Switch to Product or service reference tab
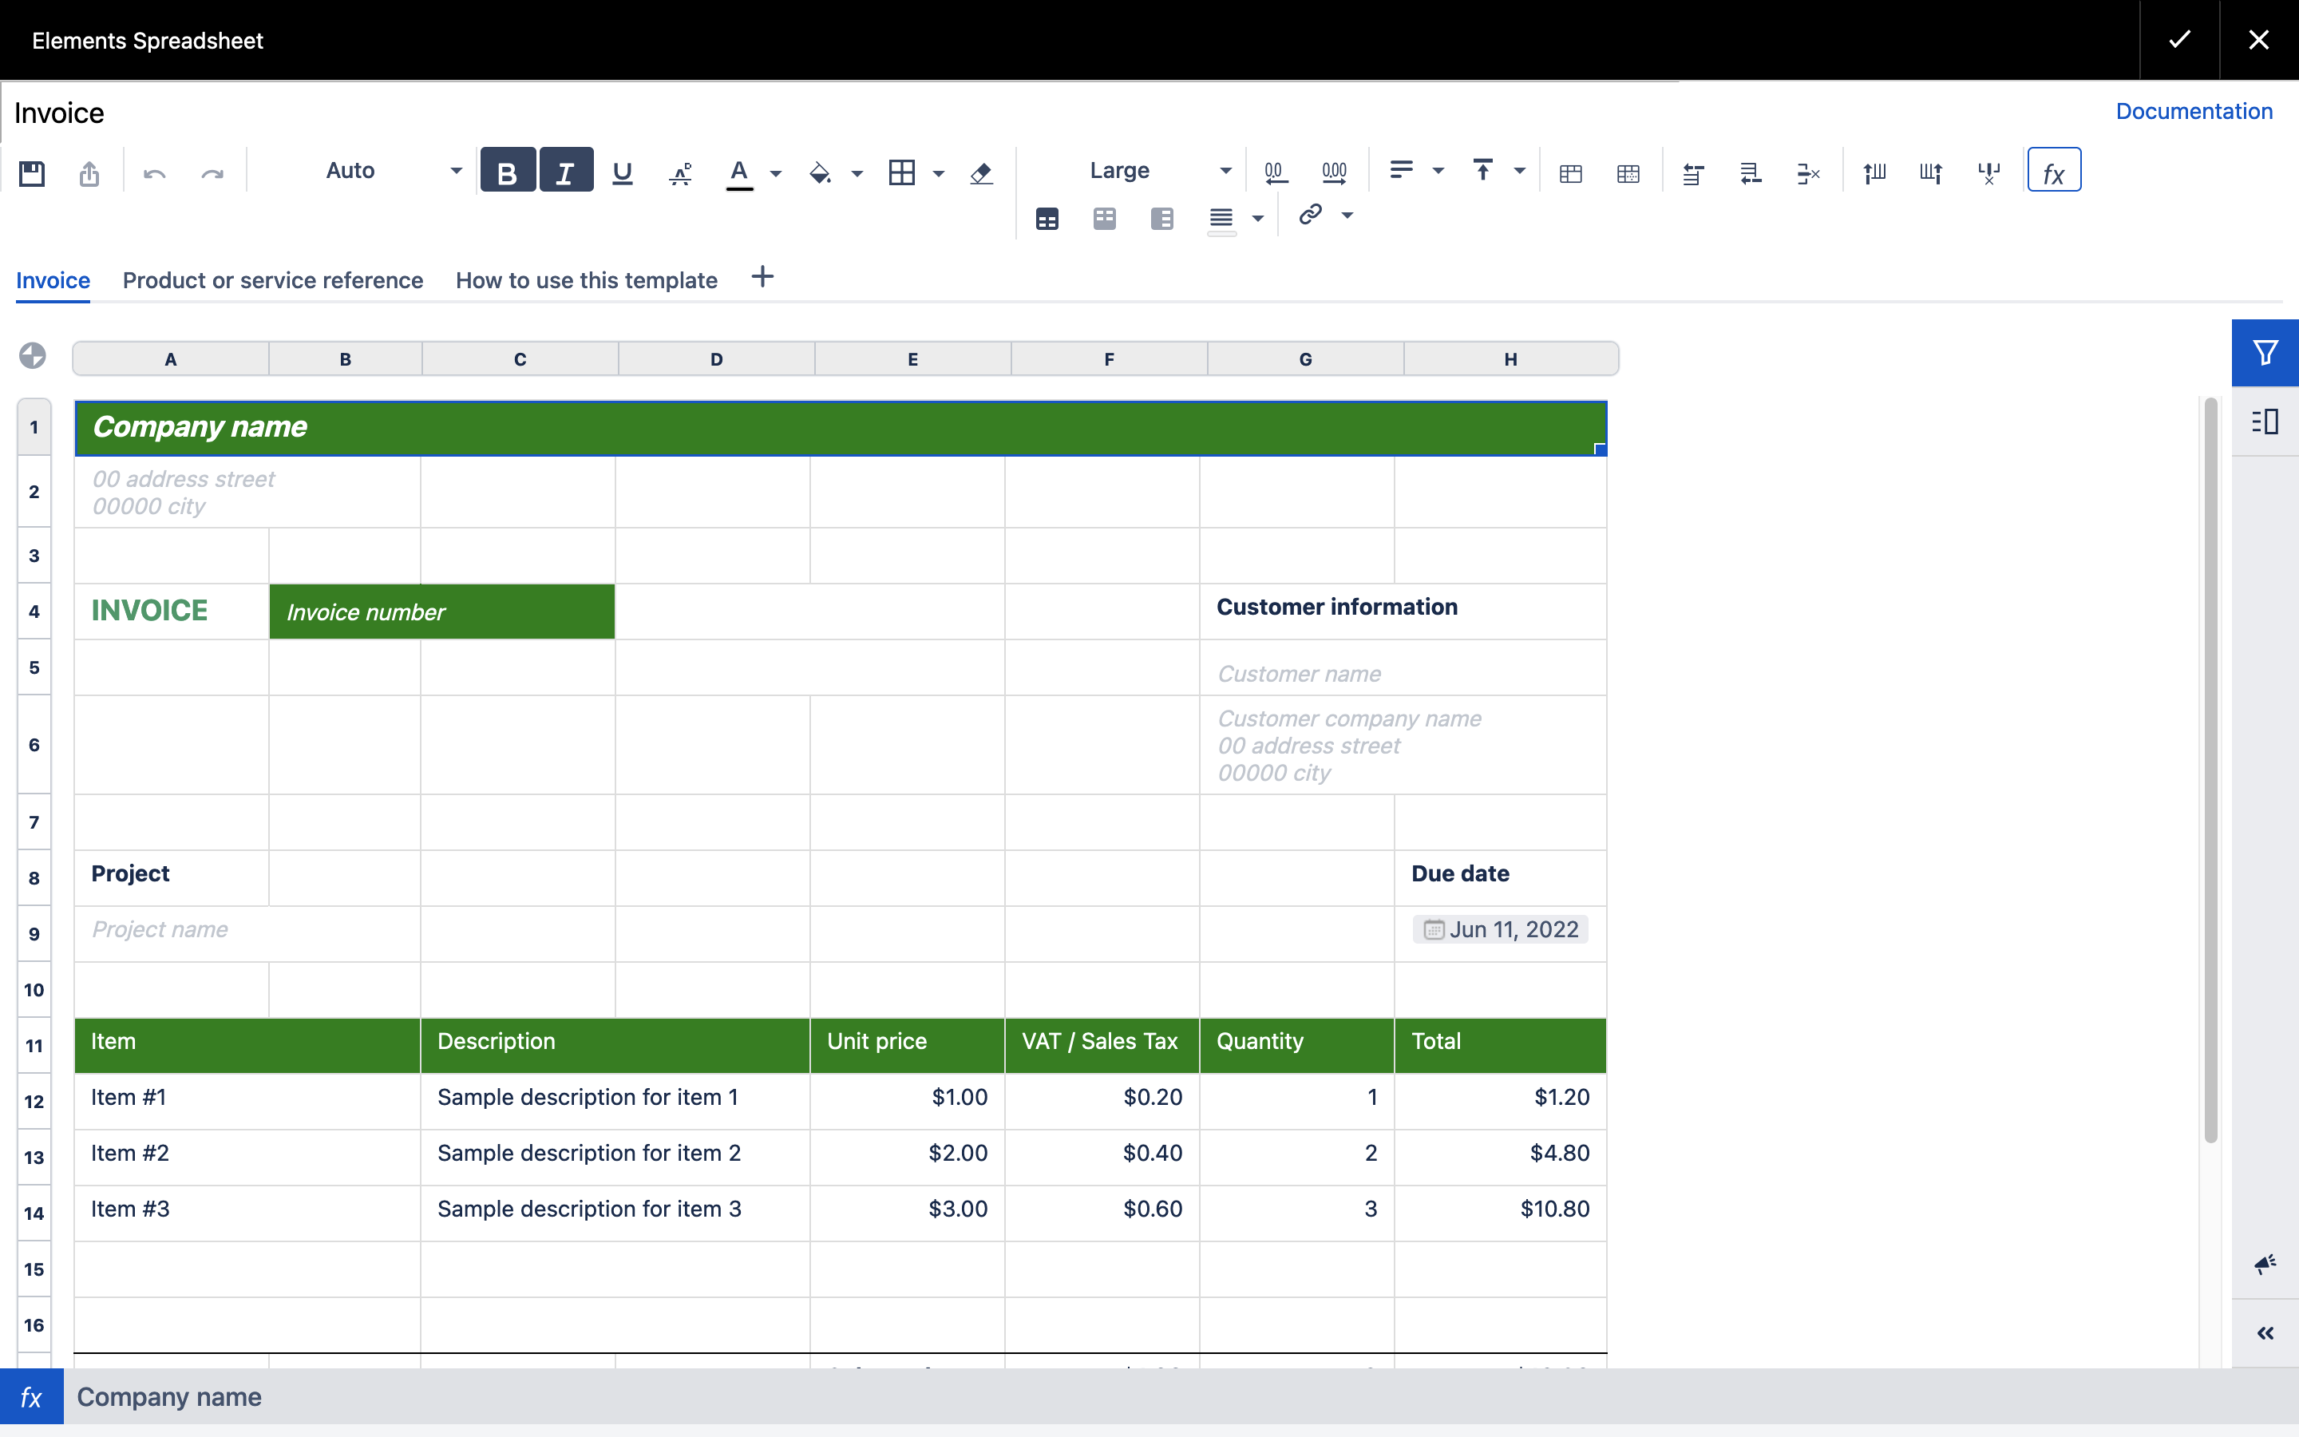 273,280
